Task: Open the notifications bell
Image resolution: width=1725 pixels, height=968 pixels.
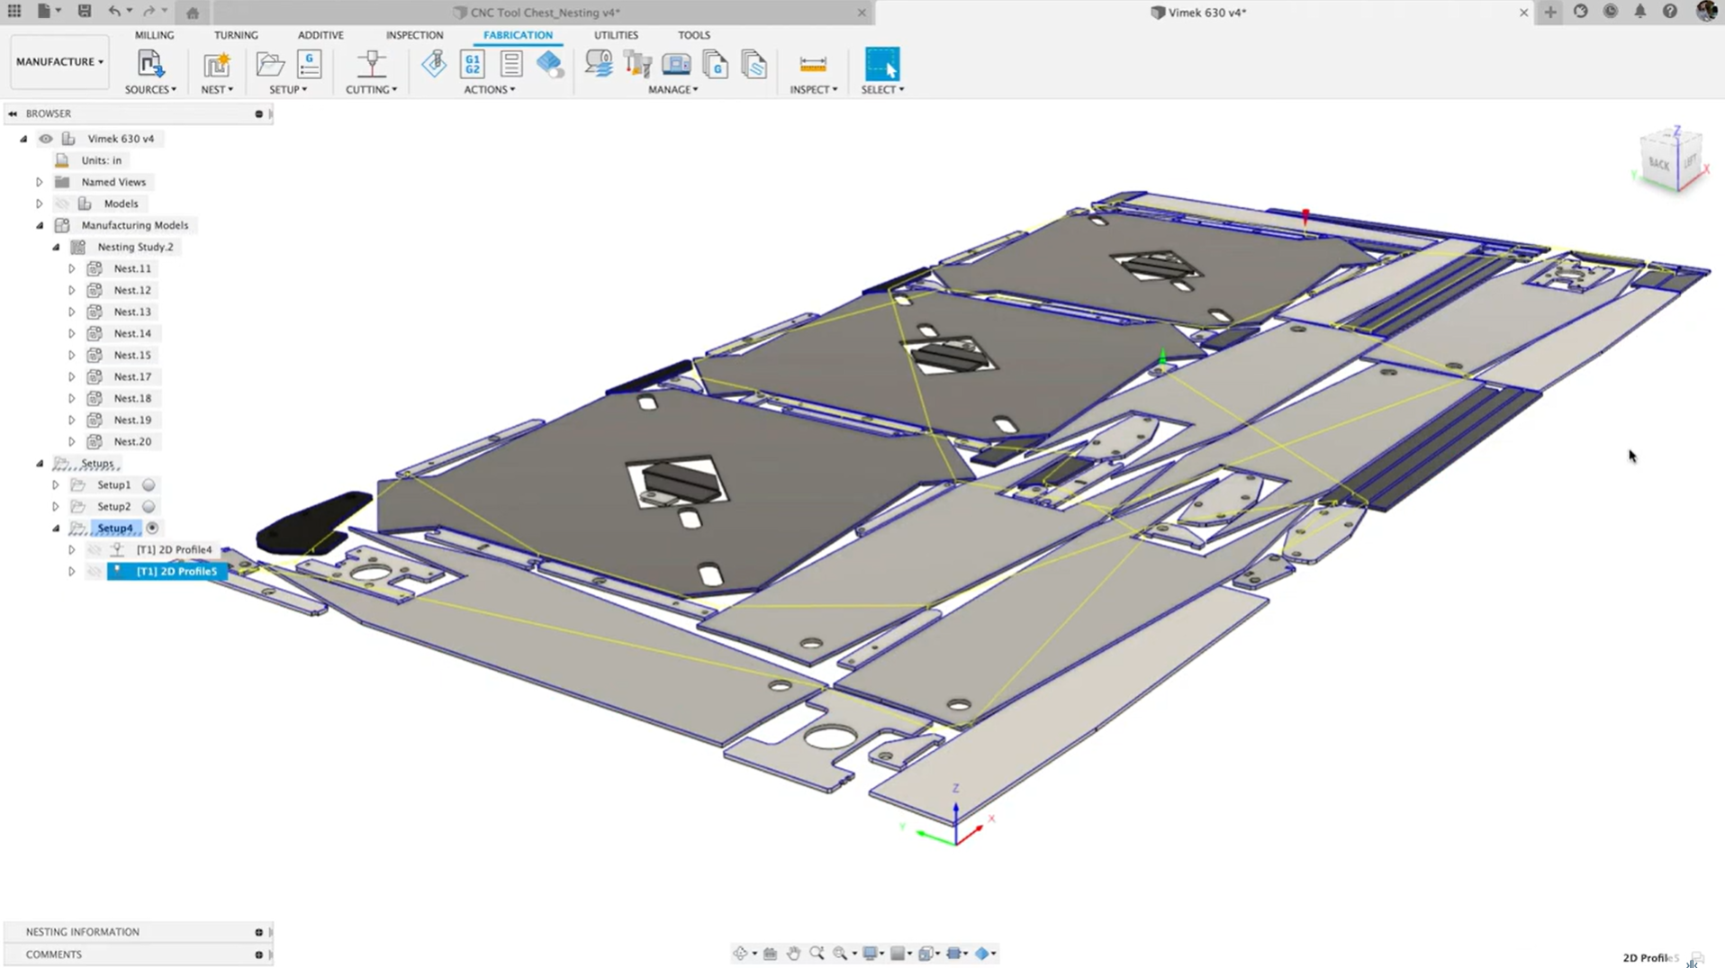Action: coord(1640,12)
